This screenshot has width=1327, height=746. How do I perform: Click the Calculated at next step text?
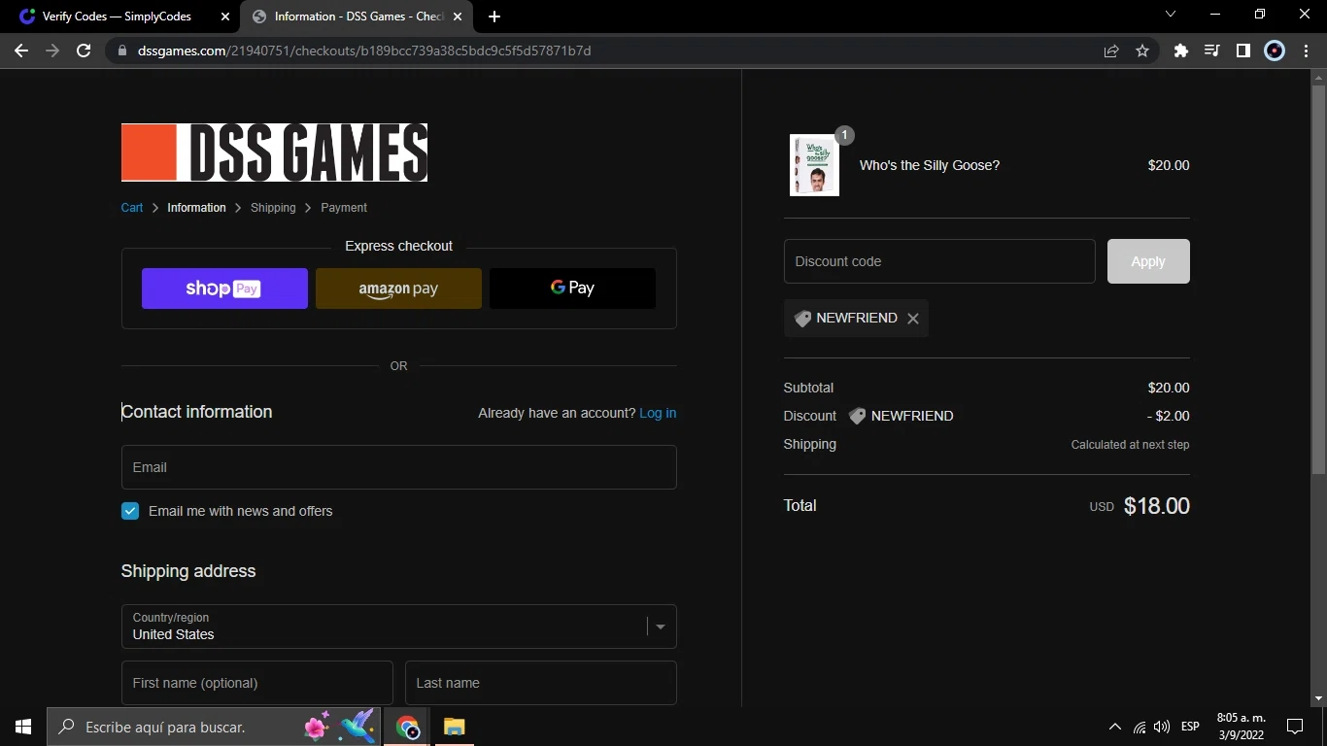pyautogui.click(x=1130, y=445)
